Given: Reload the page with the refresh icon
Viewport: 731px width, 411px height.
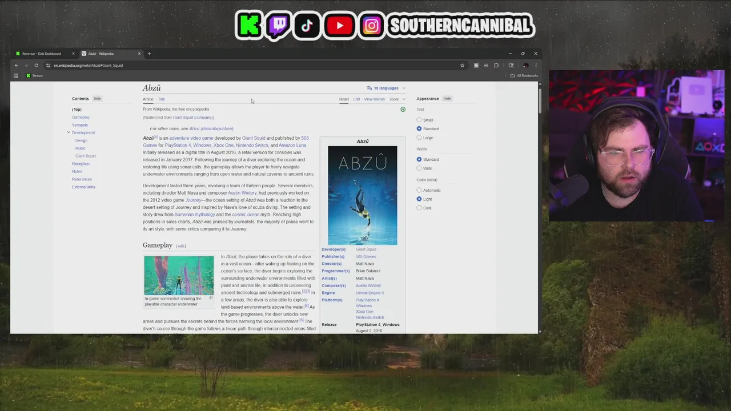Looking at the screenshot, I should 36,65.
